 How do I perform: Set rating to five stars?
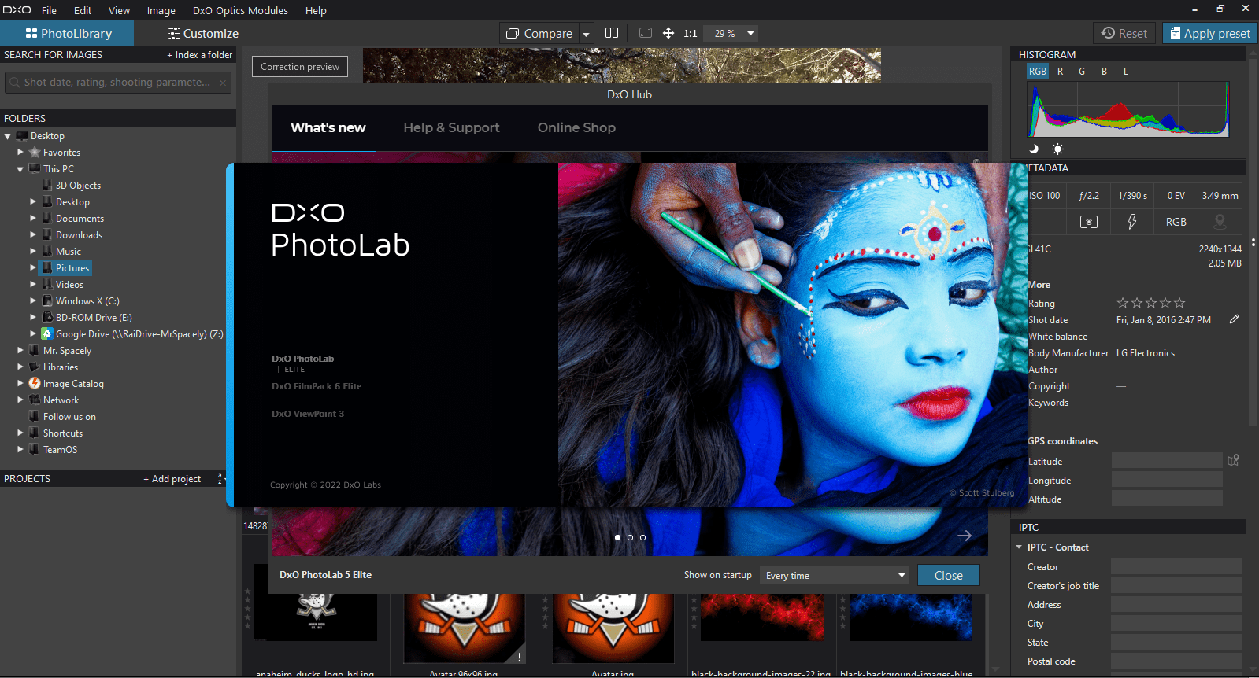1179,303
